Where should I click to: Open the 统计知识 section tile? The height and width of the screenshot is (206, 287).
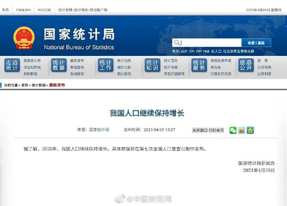click(152, 65)
